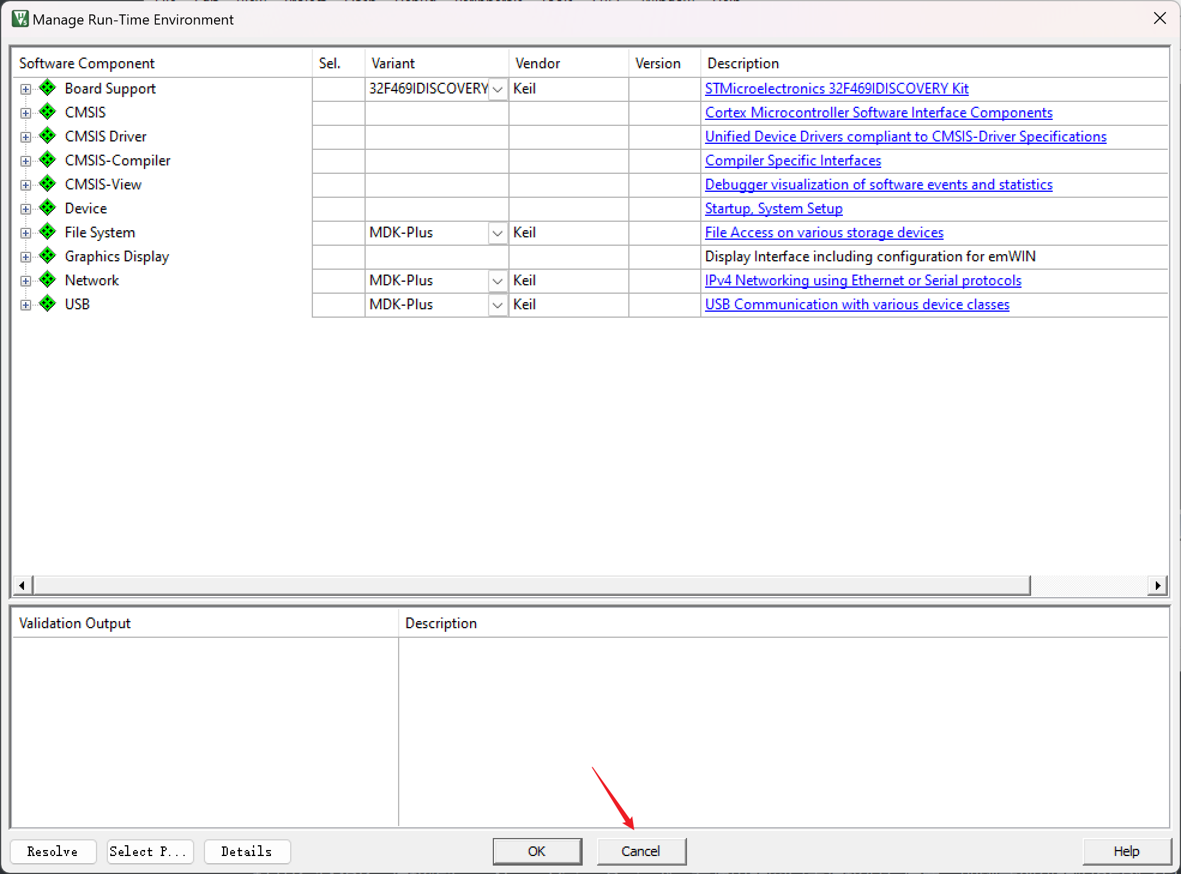This screenshot has width=1181, height=874.
Task: Click the Network green diamond icon
Action: 47,280
